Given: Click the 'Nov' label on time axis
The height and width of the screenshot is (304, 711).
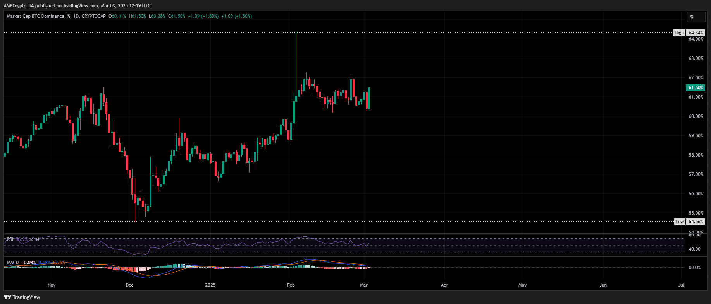Looking at the screenshot, I should tap(52, 285).
